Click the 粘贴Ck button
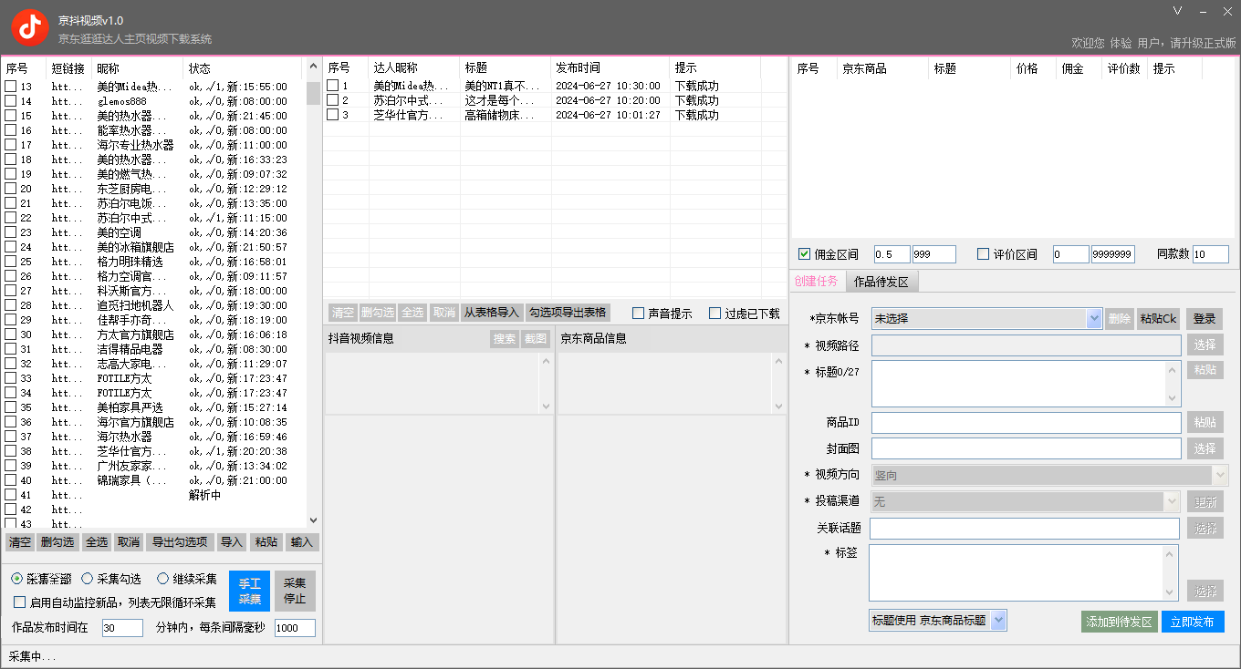This screenshot has height=669, width=1241. click(1159, 319)
